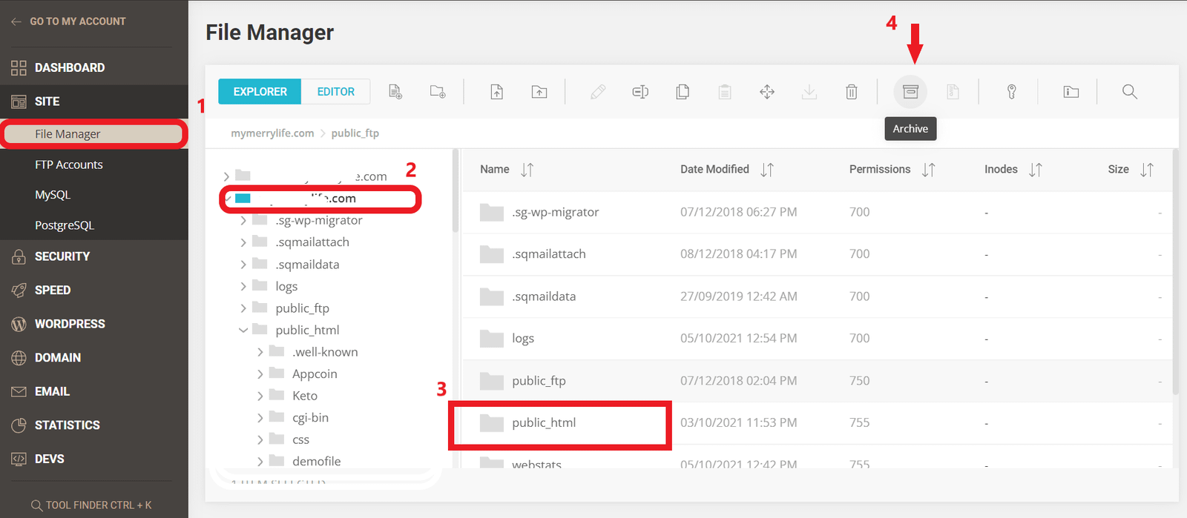Click the Delete trash toolbar icon

[x=852, y=92]
